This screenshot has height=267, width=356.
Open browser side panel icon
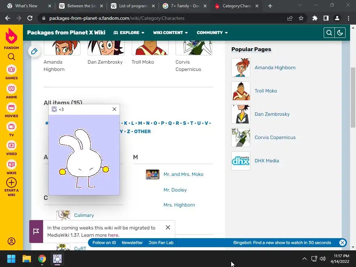coord(326,18)
